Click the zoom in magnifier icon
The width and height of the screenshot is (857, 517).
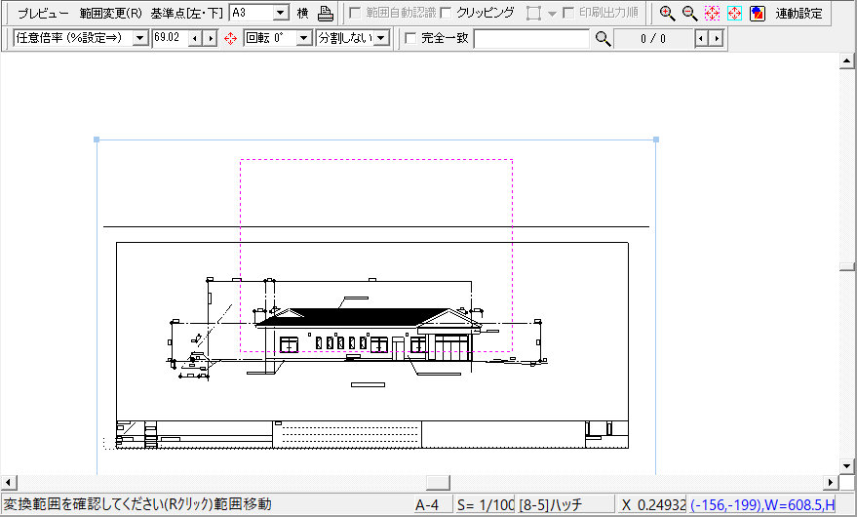(x=668, y=14)
